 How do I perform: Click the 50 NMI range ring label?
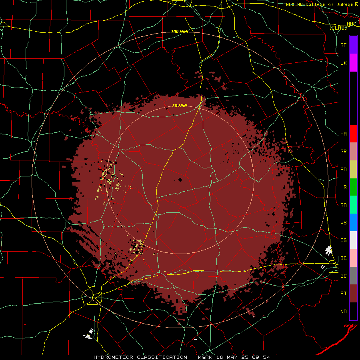(180, 106)
